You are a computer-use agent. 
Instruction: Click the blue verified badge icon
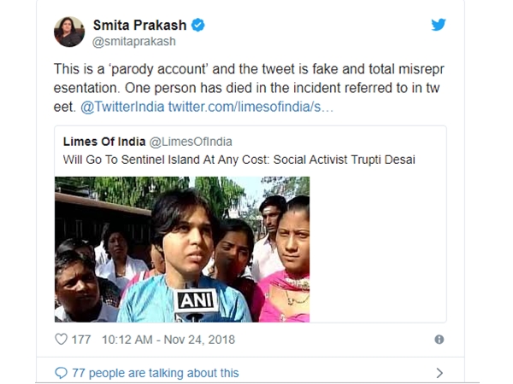[x=198, y=25]
